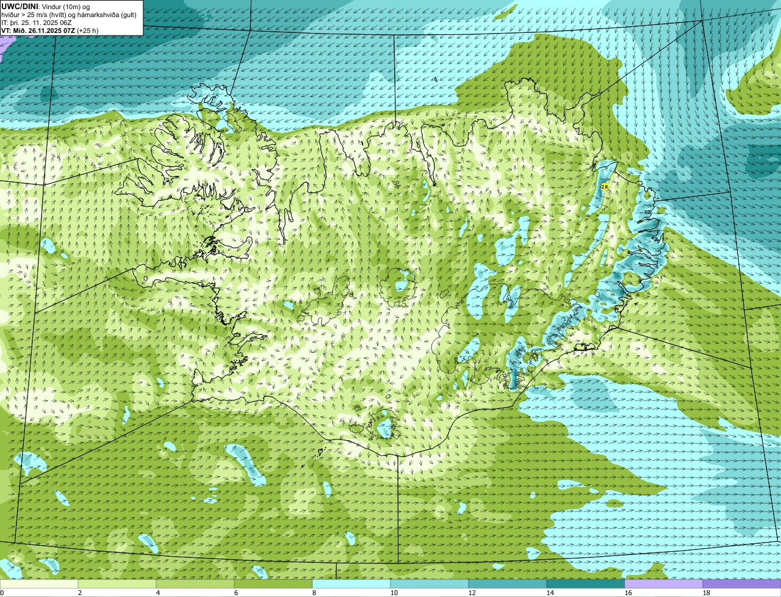781x597 pixels.
Task: Click the 'UWC/DINI' title text
Action: 21,6
